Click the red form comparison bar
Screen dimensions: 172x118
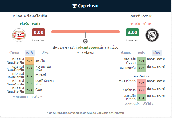[85, 32]
